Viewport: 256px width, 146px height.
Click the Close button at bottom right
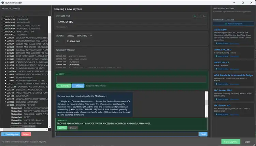click(247, 142)
